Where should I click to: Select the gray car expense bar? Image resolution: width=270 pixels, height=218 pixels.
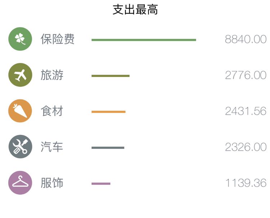pos(108,147)
